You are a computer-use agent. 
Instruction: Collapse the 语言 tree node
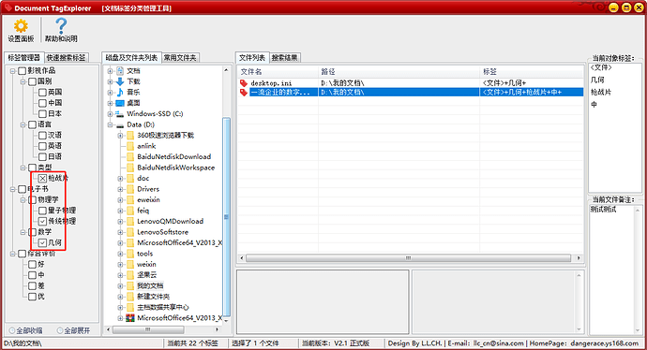point(23,124)
